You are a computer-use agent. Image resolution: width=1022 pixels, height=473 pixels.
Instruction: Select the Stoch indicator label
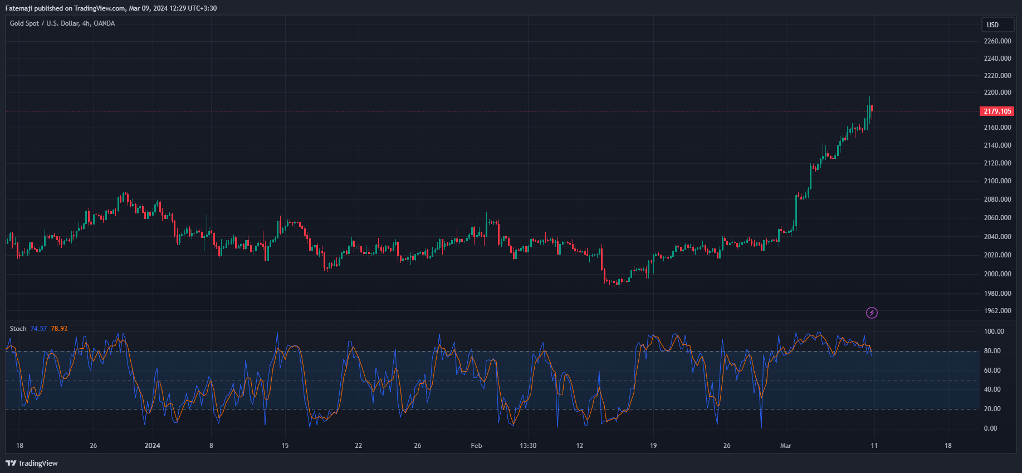18,329
